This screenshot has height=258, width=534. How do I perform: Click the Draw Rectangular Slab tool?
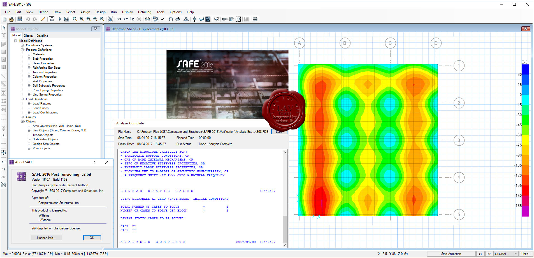point(4,52)
